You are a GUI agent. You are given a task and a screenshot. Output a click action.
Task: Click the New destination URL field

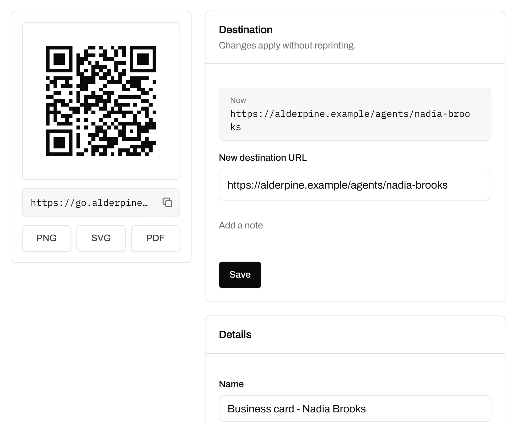click(x=355, y=185)
